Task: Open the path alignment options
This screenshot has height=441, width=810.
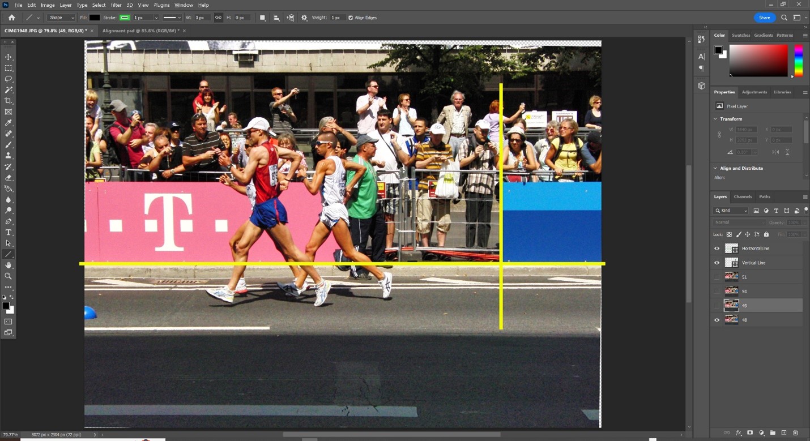Action: pyautogui.click(x=276, y=18)
